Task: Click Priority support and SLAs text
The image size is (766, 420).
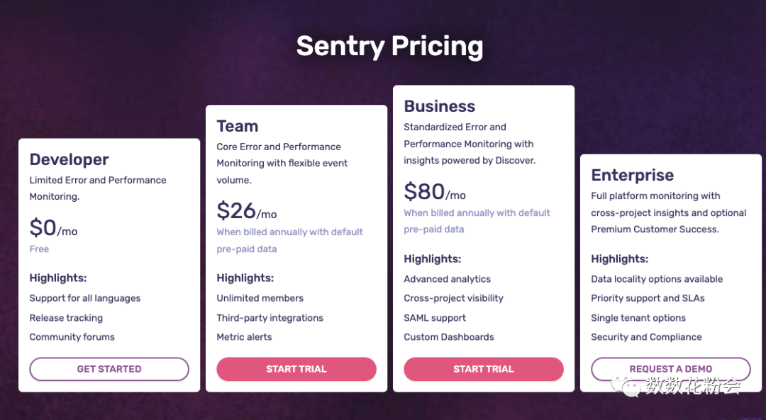Action: click(648, 298)
